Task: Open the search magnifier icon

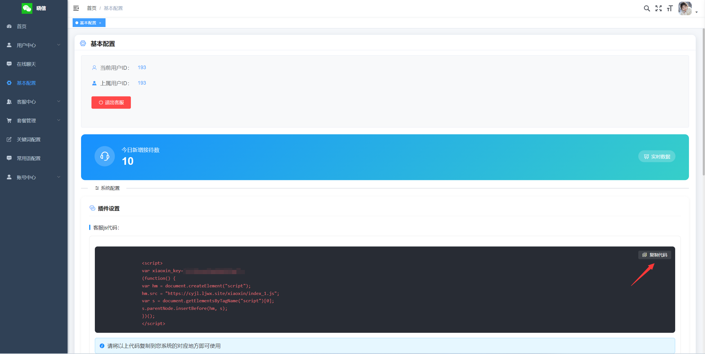Action: 647,8
